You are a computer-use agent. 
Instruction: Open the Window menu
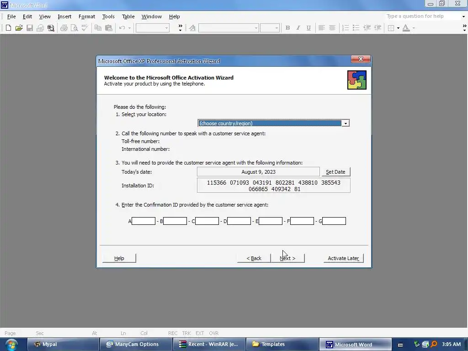(152, 16)
